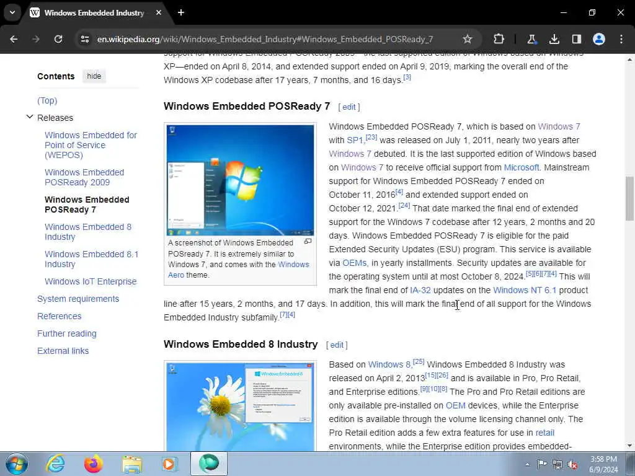The width and height of the screenshot is (635, 476).
Task: Jump to System requirements section
Action: tap(78, 299)
